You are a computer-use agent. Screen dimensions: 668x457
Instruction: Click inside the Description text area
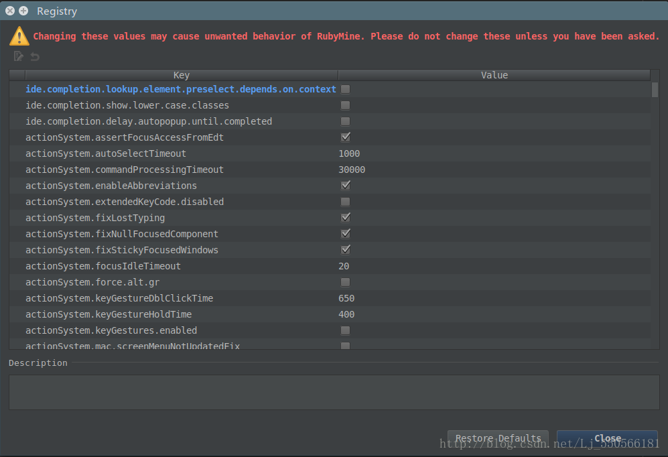pyautogui.click(x=334, y=392)
